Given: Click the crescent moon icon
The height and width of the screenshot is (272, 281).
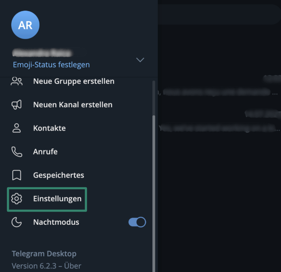Looking at the screenshot, I should coord(17,222).
